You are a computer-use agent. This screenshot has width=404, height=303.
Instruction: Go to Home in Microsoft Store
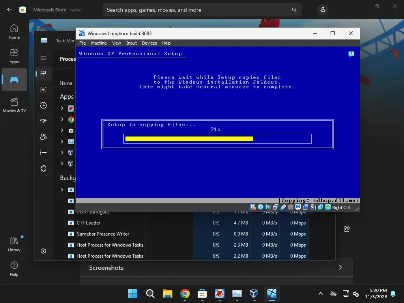coord(14,32)
